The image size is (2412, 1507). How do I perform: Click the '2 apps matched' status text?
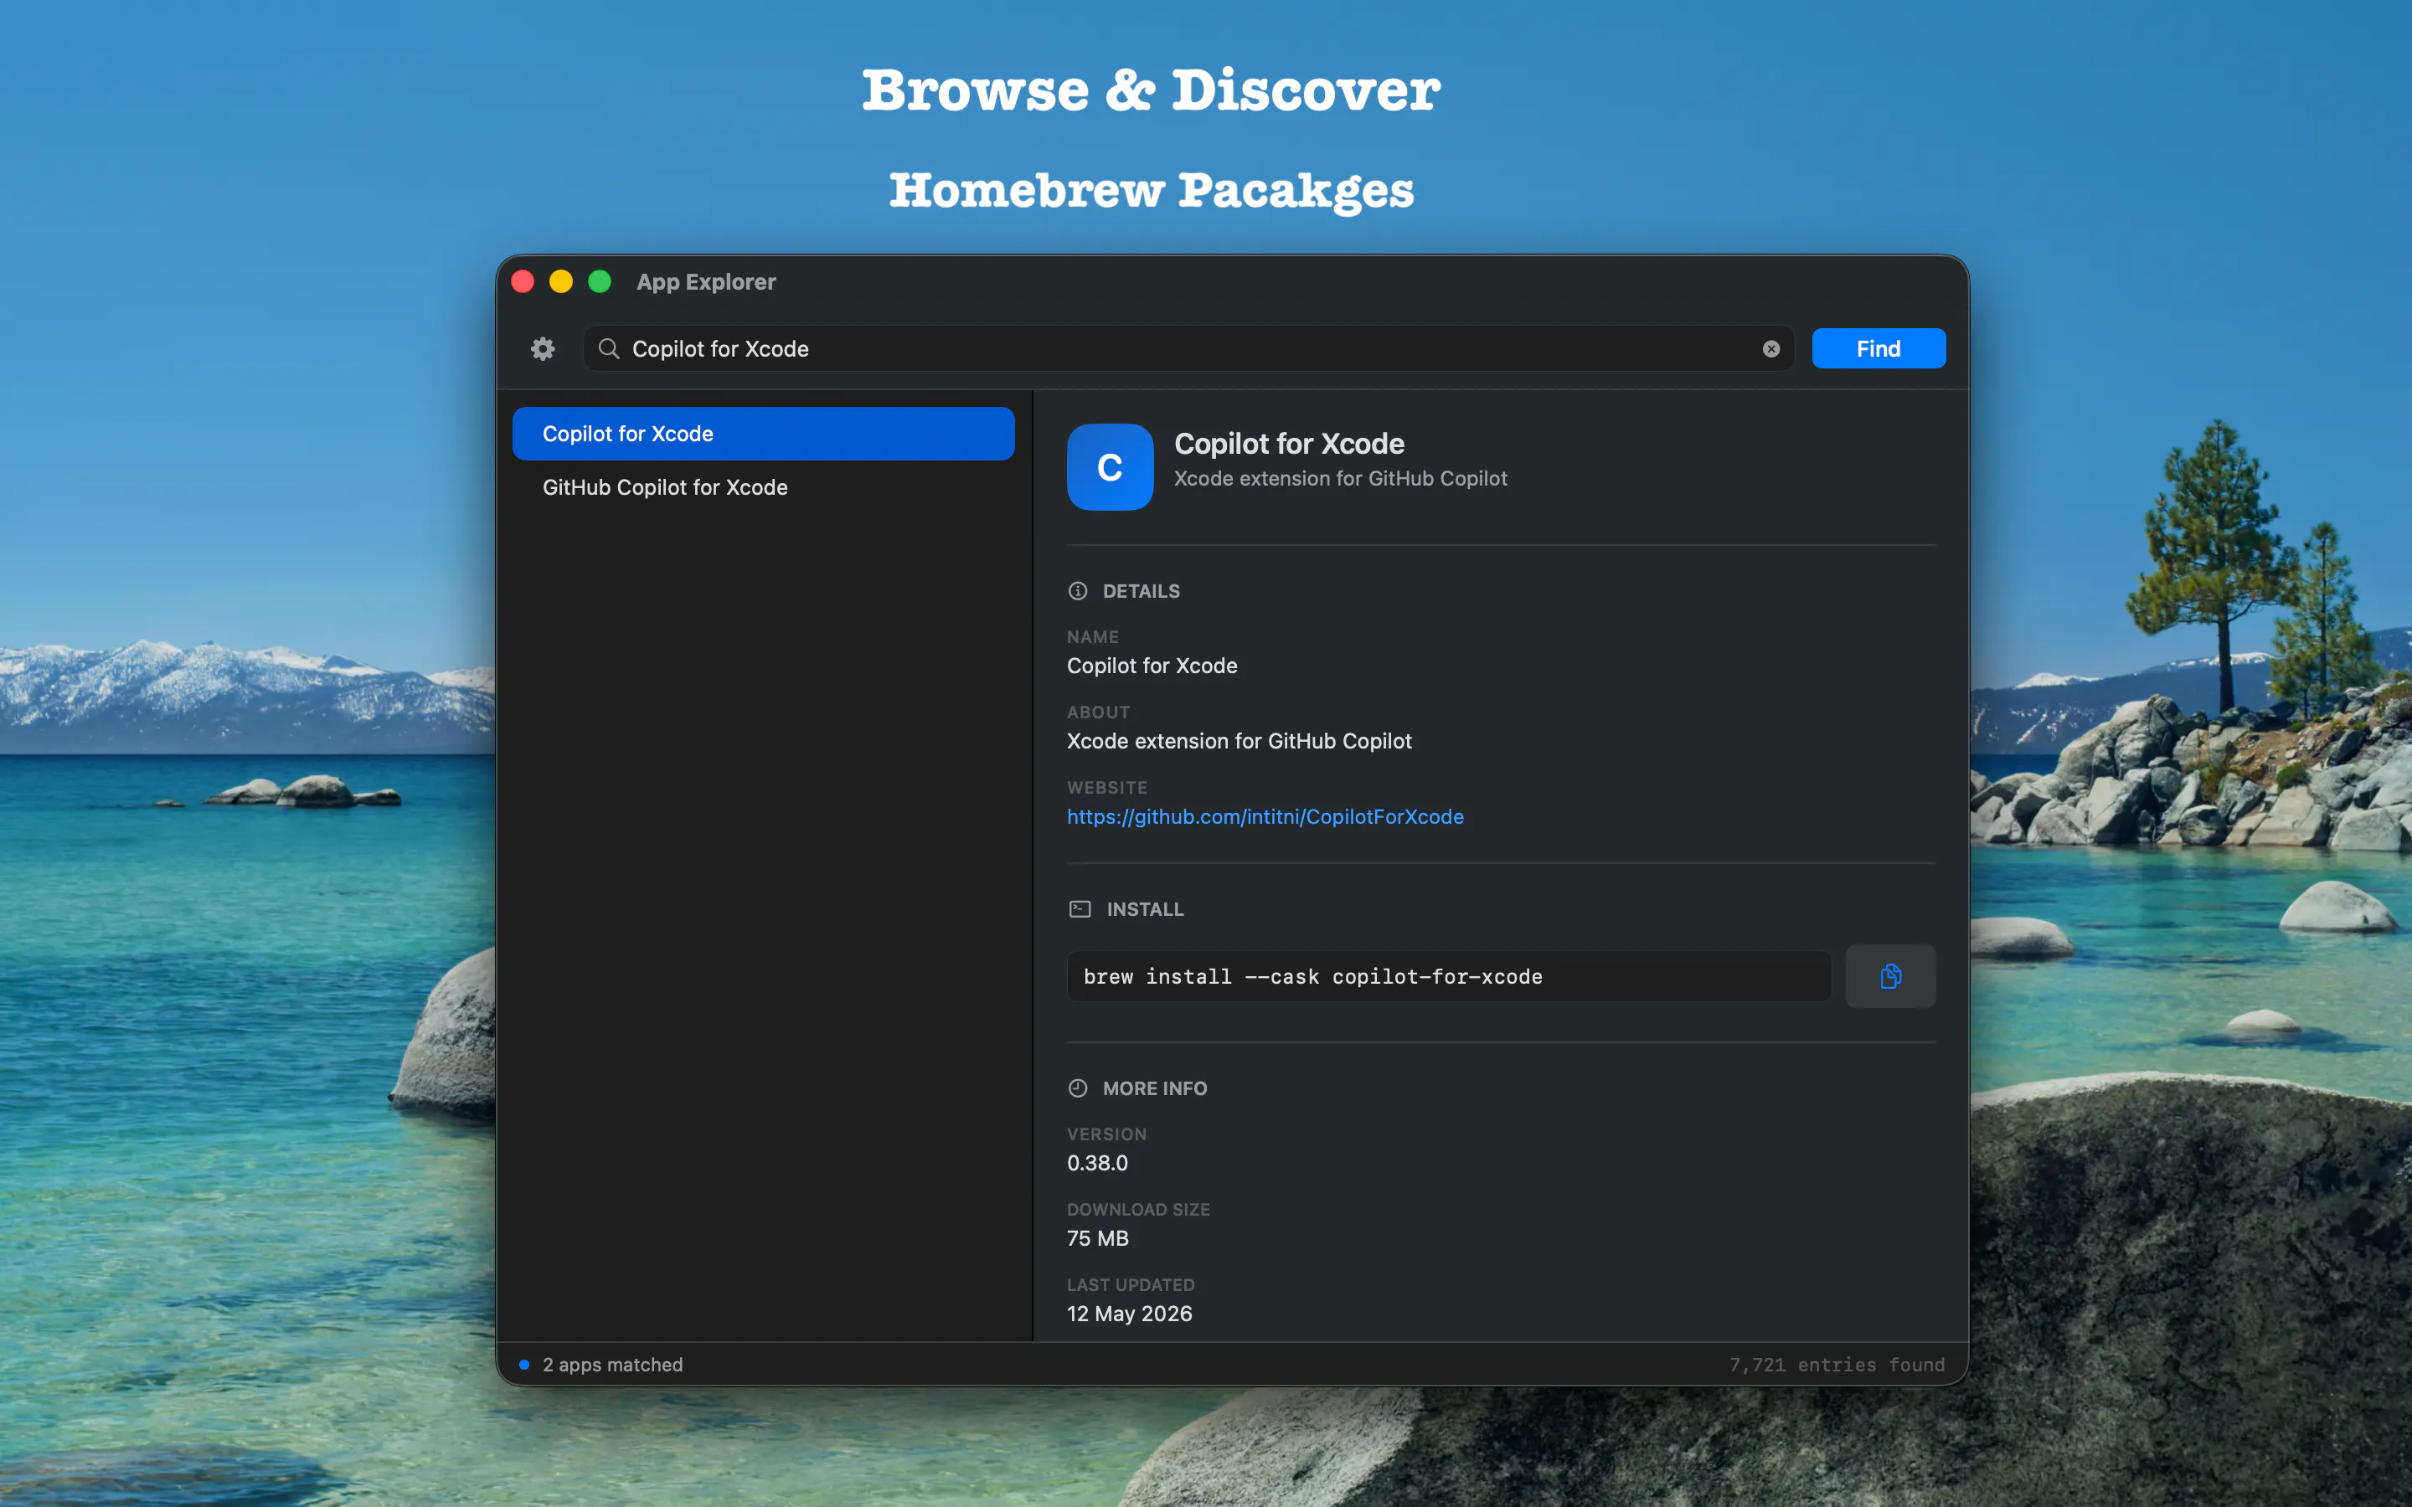click(612, 1365)
